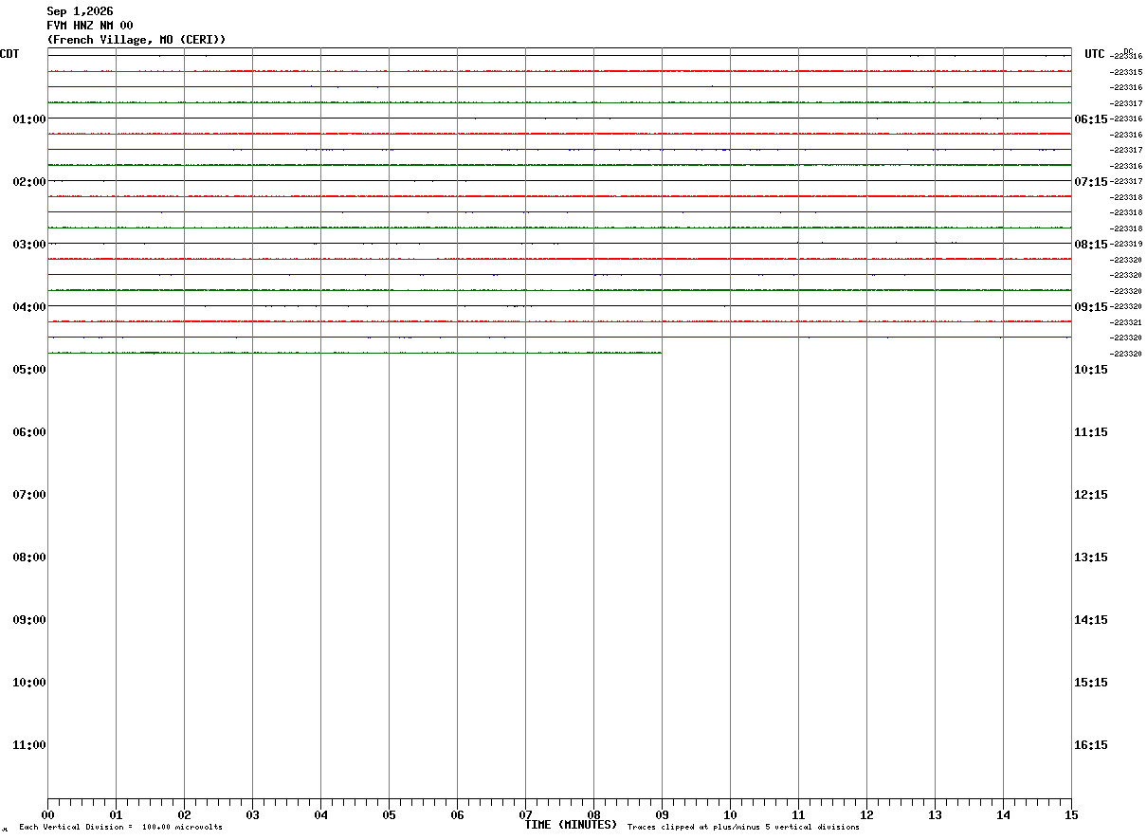Select the 11:00 CDT row label

tap(29, 745)
